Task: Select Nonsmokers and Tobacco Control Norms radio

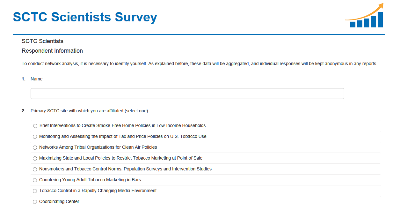Action: [x=35, y=169]
